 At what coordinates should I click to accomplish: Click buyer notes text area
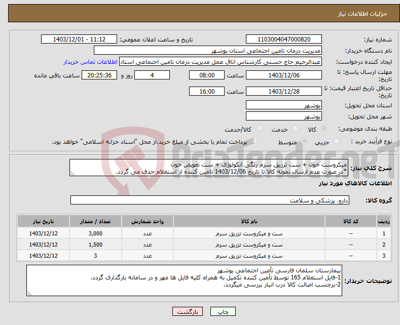184,280
